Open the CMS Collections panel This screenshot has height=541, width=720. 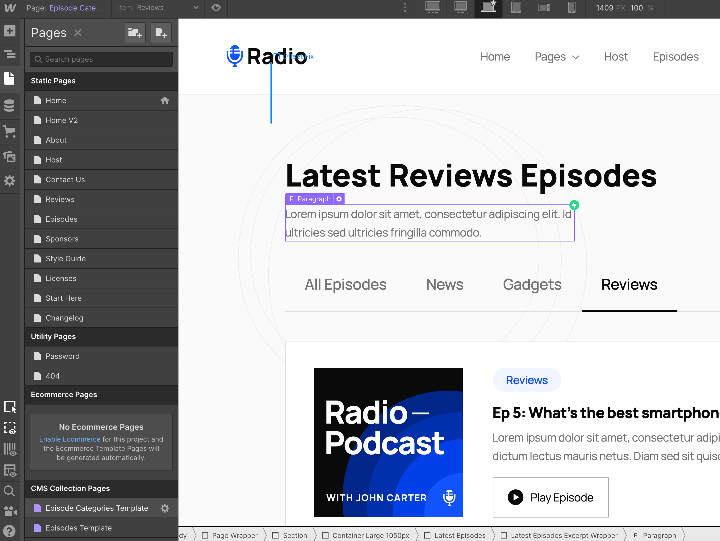pyautogui.click(x=10, y=106)
